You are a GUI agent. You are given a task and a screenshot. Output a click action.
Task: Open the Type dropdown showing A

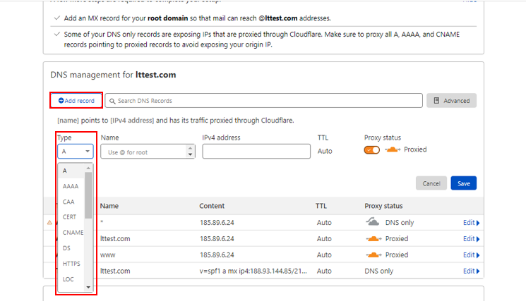coord(76,152)
